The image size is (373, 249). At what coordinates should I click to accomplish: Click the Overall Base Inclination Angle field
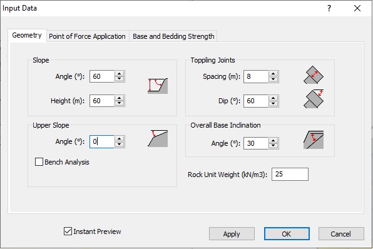(256, 143)
